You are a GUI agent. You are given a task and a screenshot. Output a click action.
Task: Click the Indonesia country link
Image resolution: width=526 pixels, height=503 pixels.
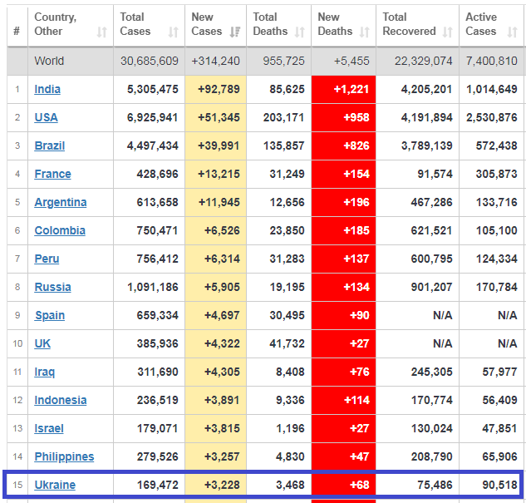[60, 401]
